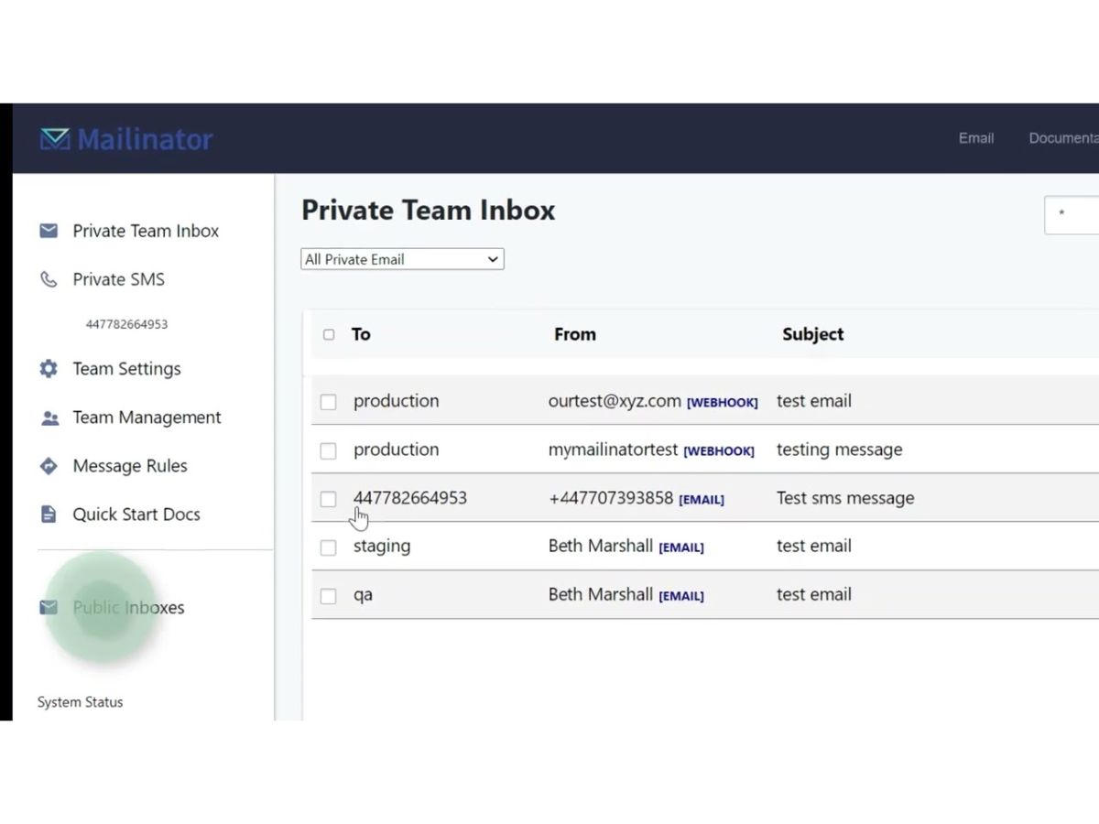Click 'production' in the mymailinatortest row
1099x824 pixels.
(397, 450)
